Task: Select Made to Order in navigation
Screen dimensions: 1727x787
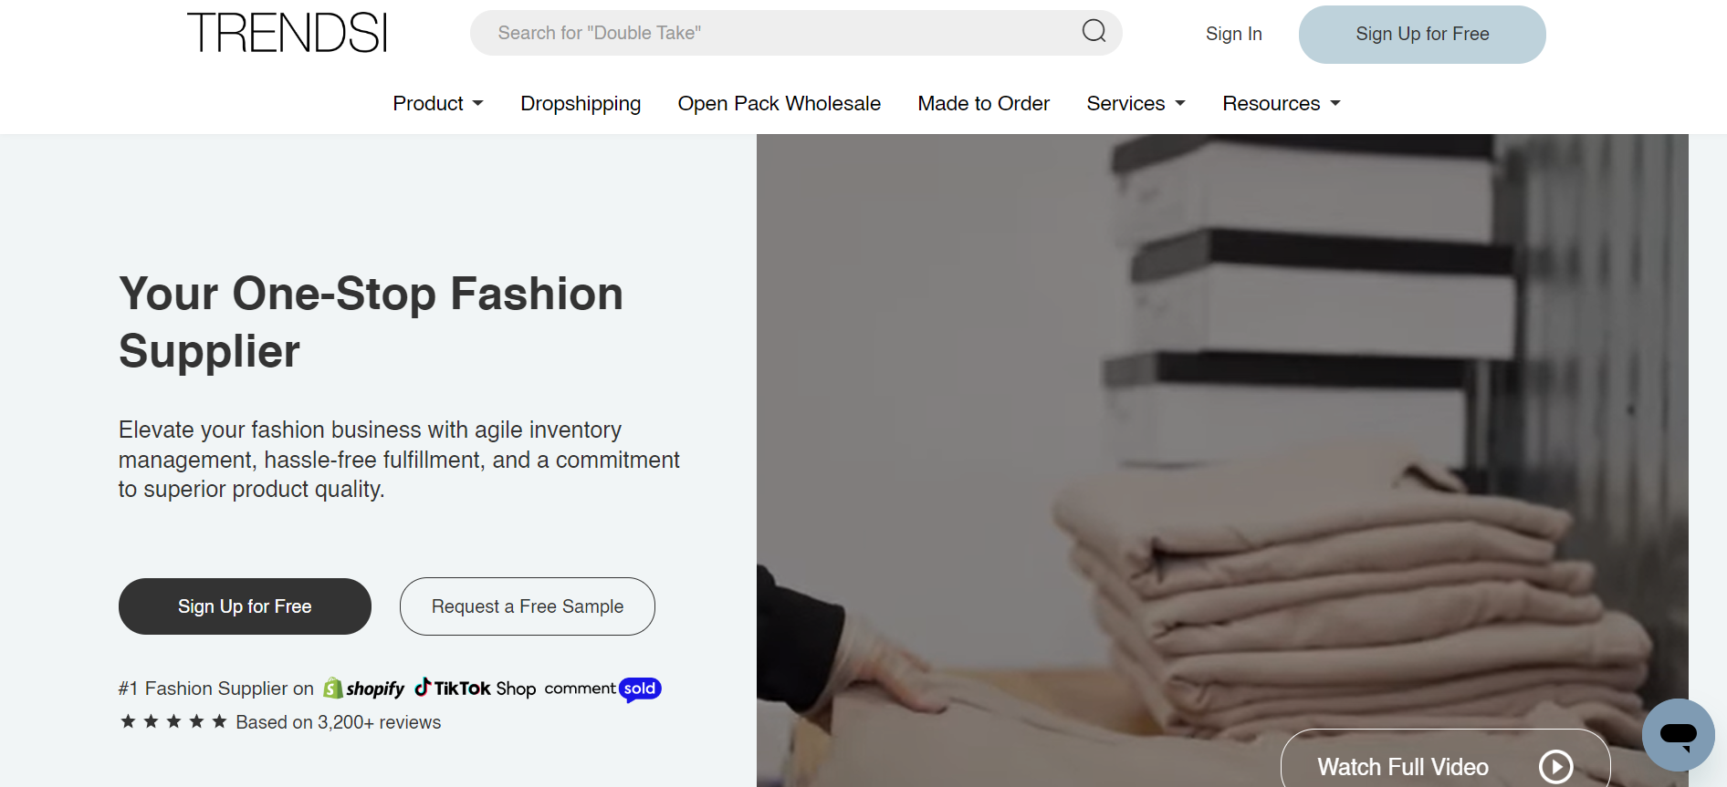Action: coord(983,104)
